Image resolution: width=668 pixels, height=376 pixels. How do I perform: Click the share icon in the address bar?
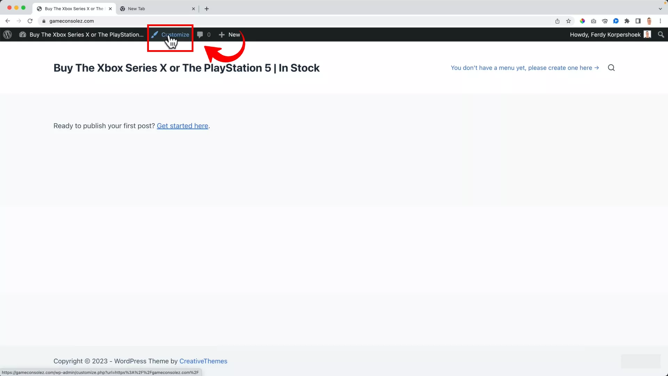[557, 21]
